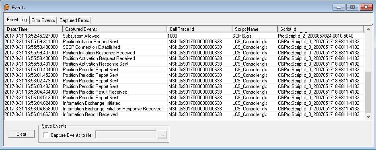Click IMSI value in SCCP Connection row

(x=195, y=47)
